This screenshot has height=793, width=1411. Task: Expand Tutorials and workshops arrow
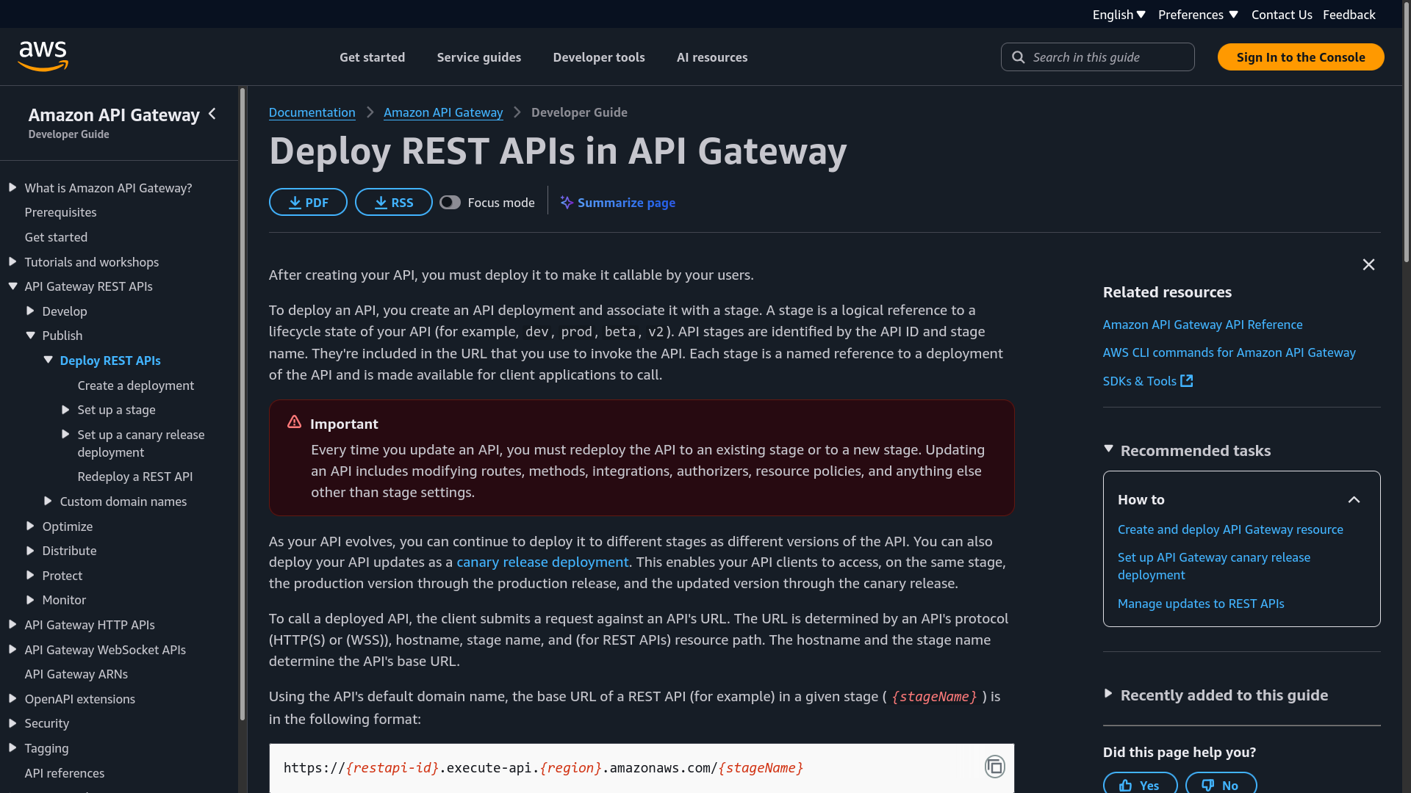12,262
